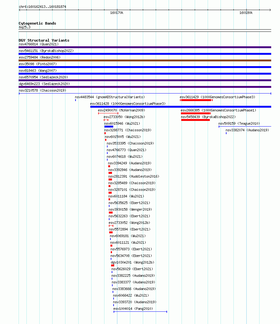The height and width of the screenshot is (324, 280).
Task: Click nsv5626029 (Ebert2021) label
Action: pos(132,269)
